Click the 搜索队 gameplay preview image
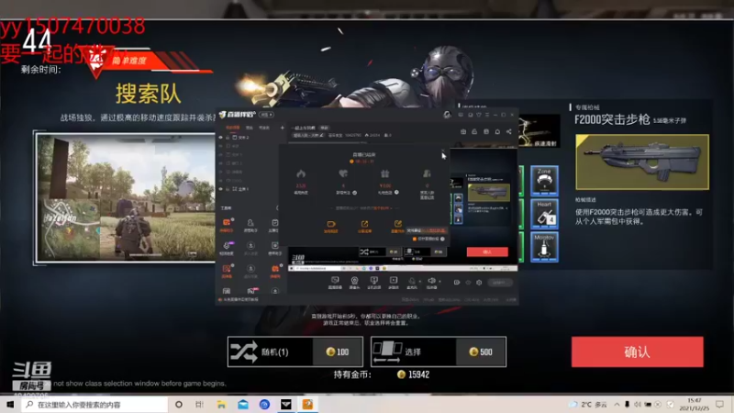734x413 pixels. 125,197
